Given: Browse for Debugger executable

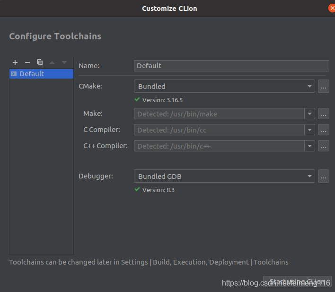Looking at the screenshot, I should [324, 176].
